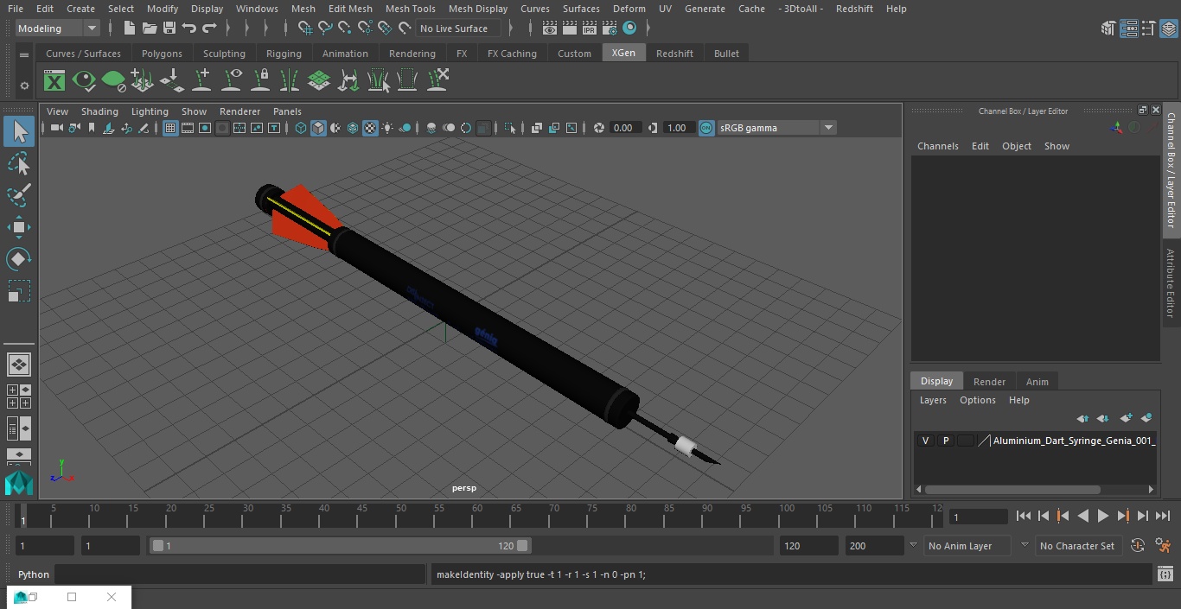
Task: Toggle smooth shaded cube in viewport
Action: pos(318,128)
